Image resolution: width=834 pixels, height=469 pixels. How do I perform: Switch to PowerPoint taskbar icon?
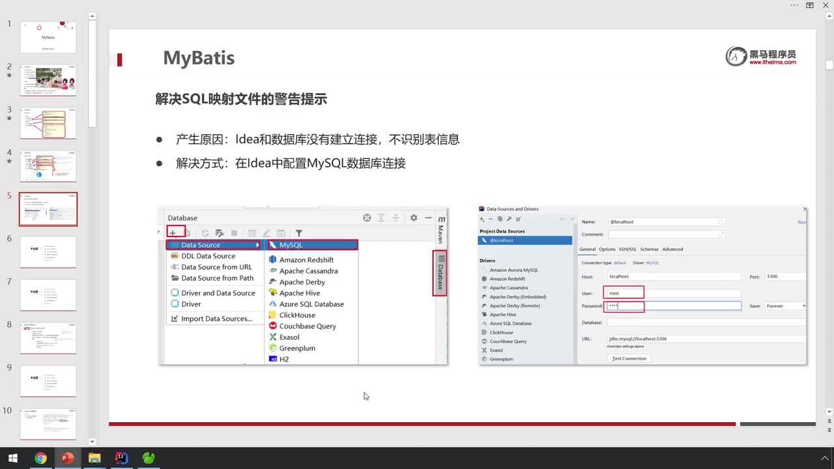(x=67, y=458)
